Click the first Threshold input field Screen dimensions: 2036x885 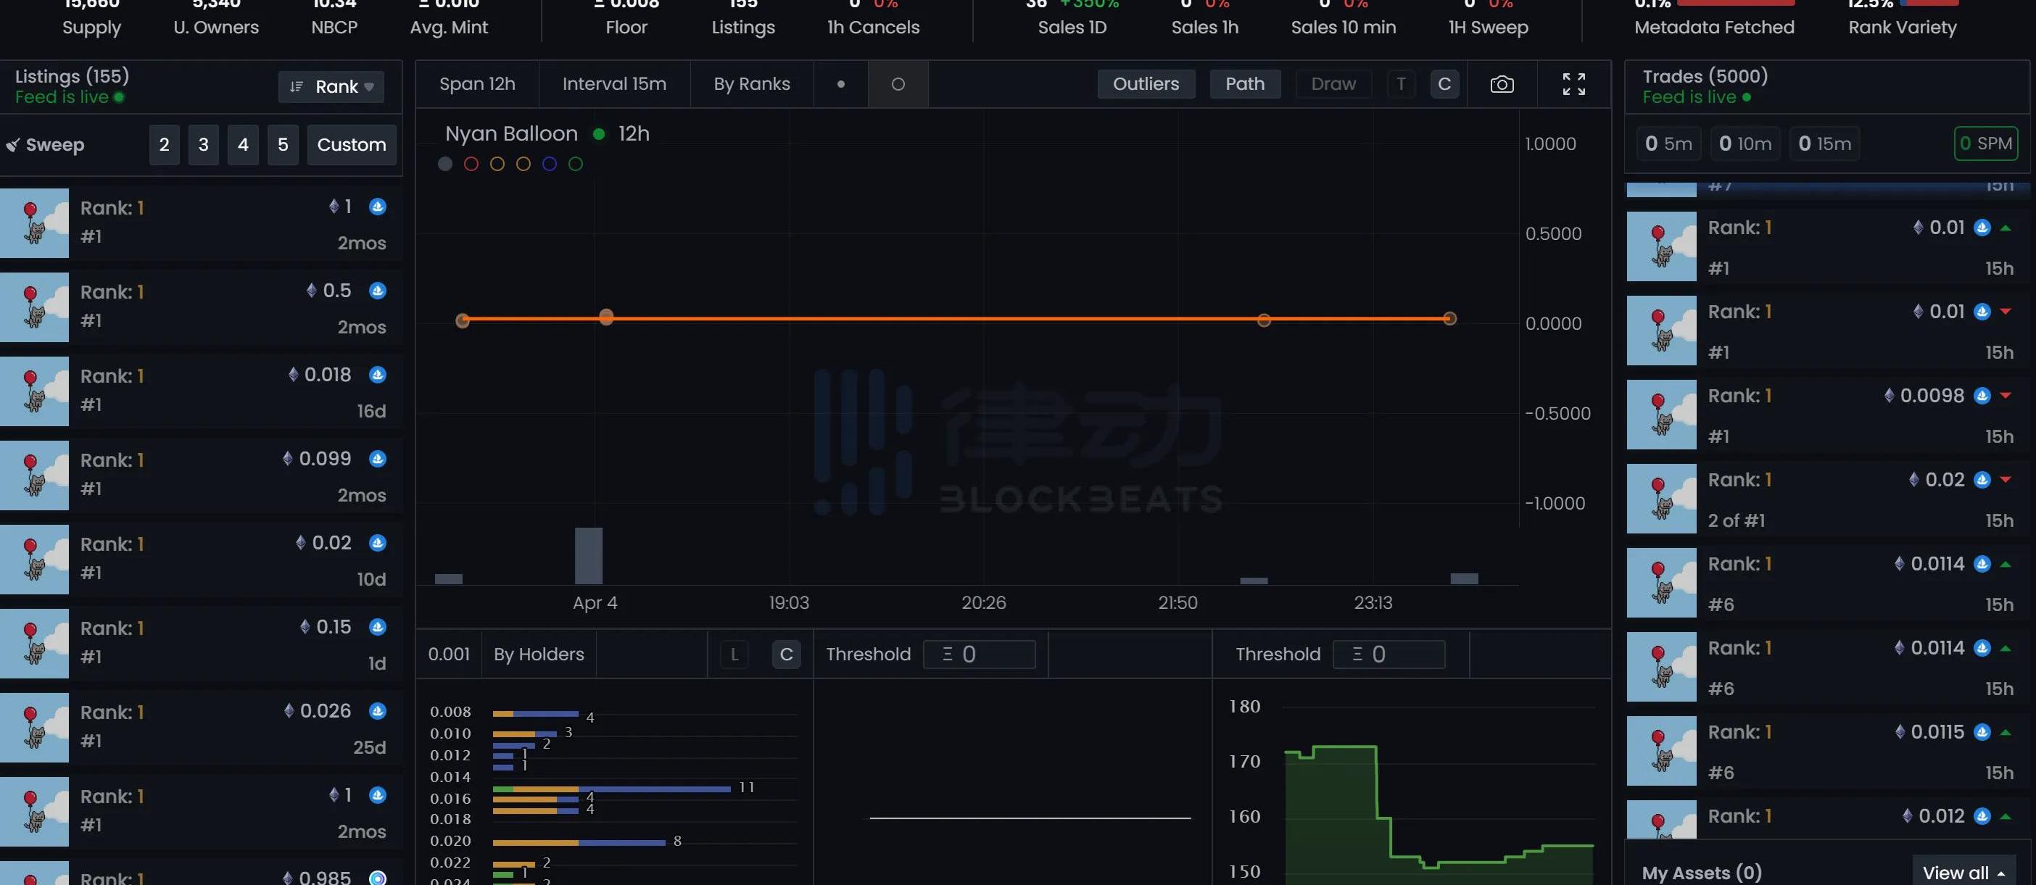point(980,655)
